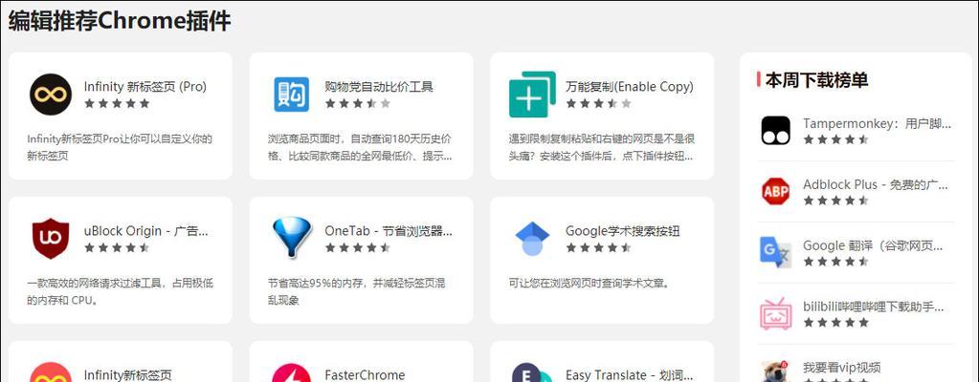Open bilibili哔哩哔哩下载助手 ranking title

(x=874, y=307)
